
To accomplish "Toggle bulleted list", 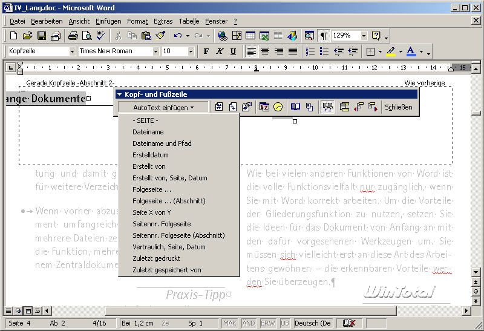I will (324, 51).
